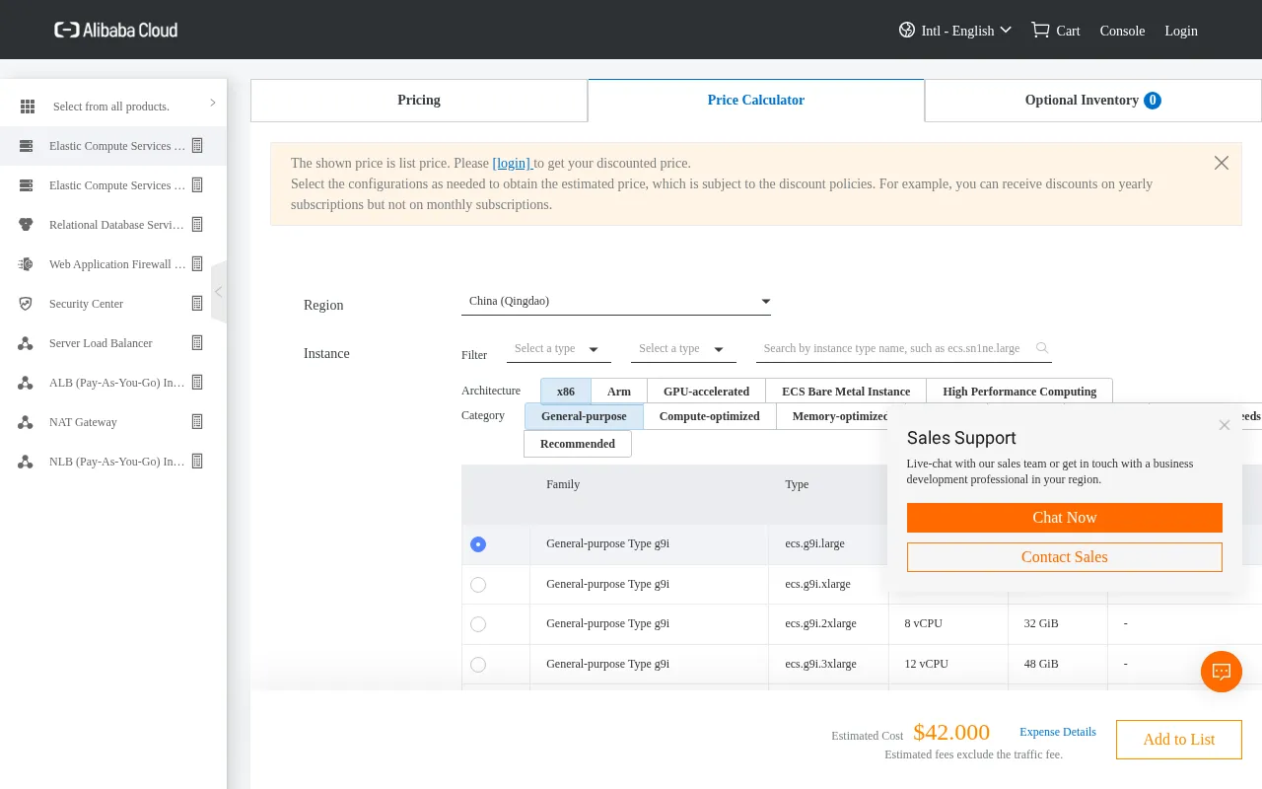Click the ALB (Pay-As-You-Go) network icon

(x=27, y=383)
